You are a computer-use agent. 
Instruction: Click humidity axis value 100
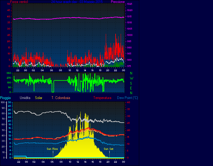point(3,102)
